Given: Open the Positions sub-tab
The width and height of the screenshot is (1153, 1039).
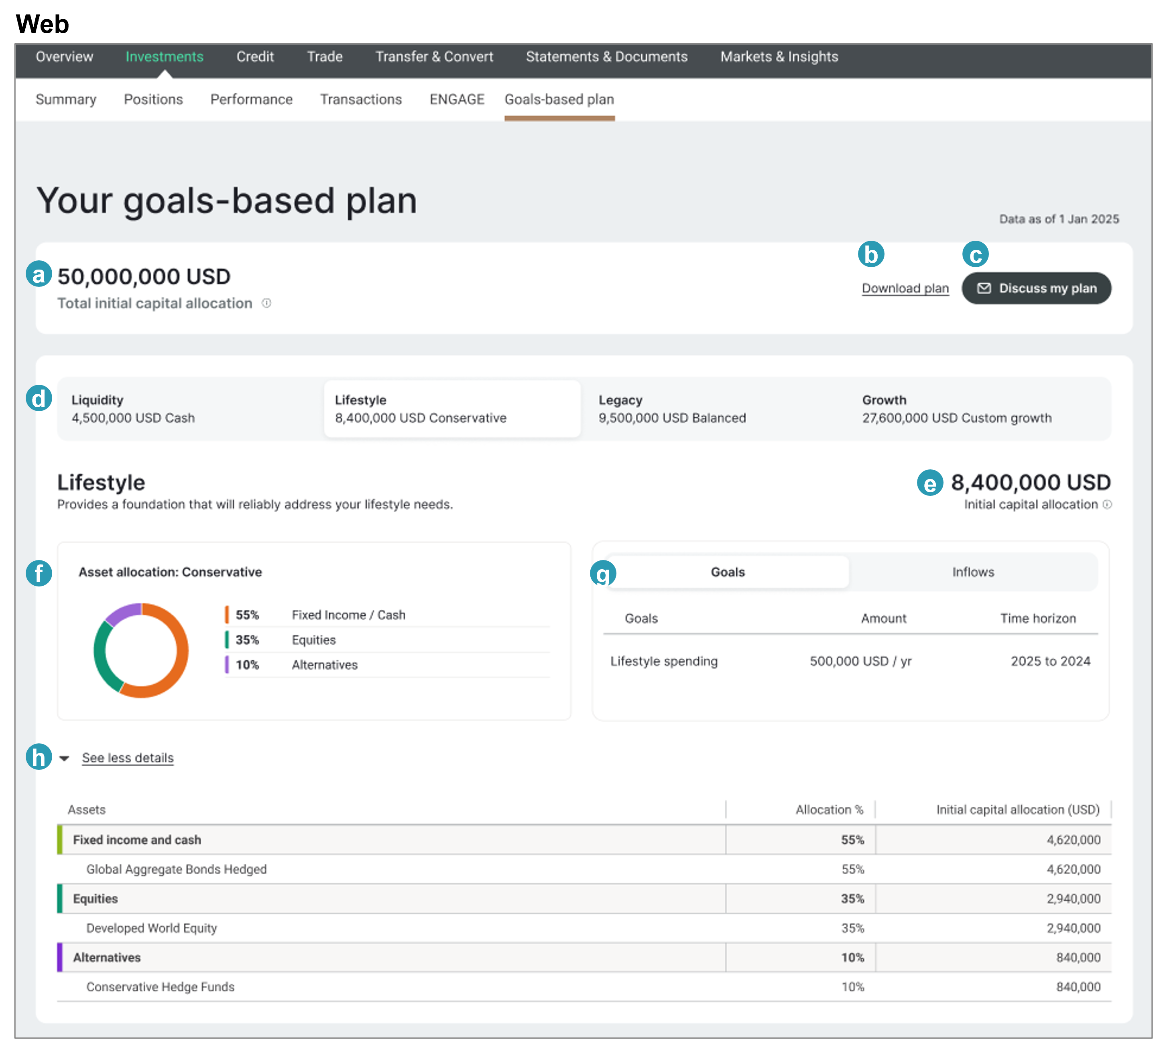Looking at the screenshot, I should pos(153,99).
